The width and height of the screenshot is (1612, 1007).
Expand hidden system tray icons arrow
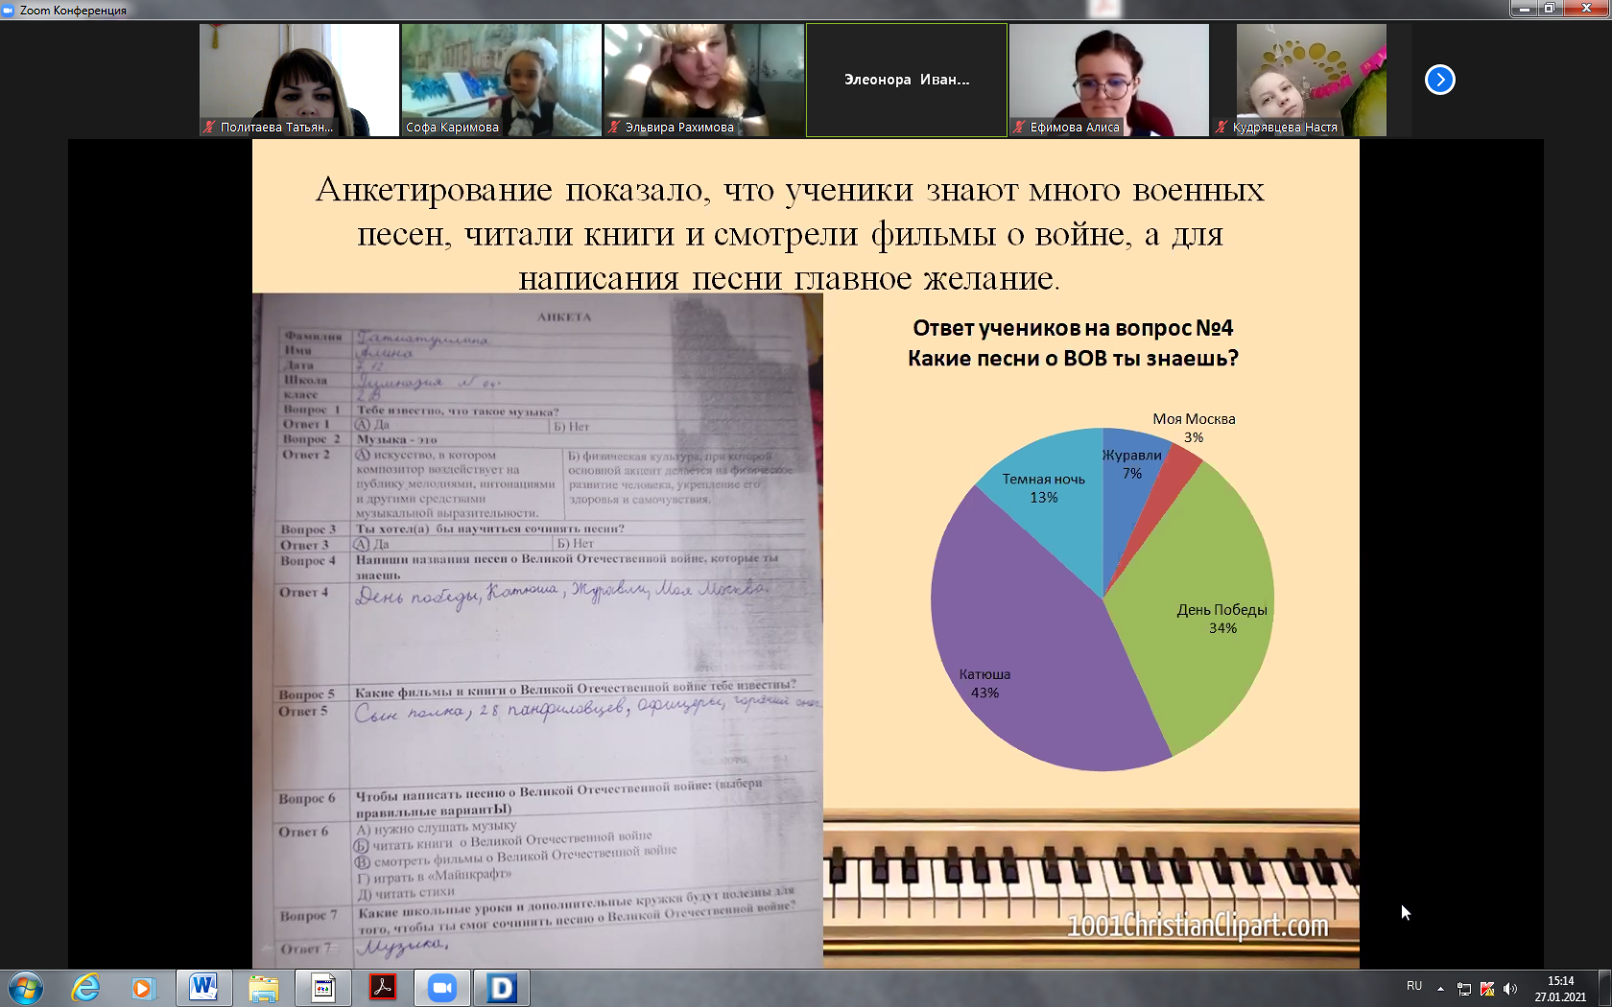1440,989
